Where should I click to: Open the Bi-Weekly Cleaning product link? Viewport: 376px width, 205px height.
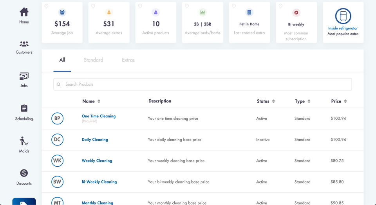[99, 182]
